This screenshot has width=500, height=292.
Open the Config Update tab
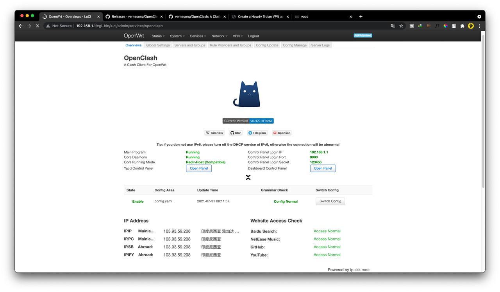click(x=267, y=45)
